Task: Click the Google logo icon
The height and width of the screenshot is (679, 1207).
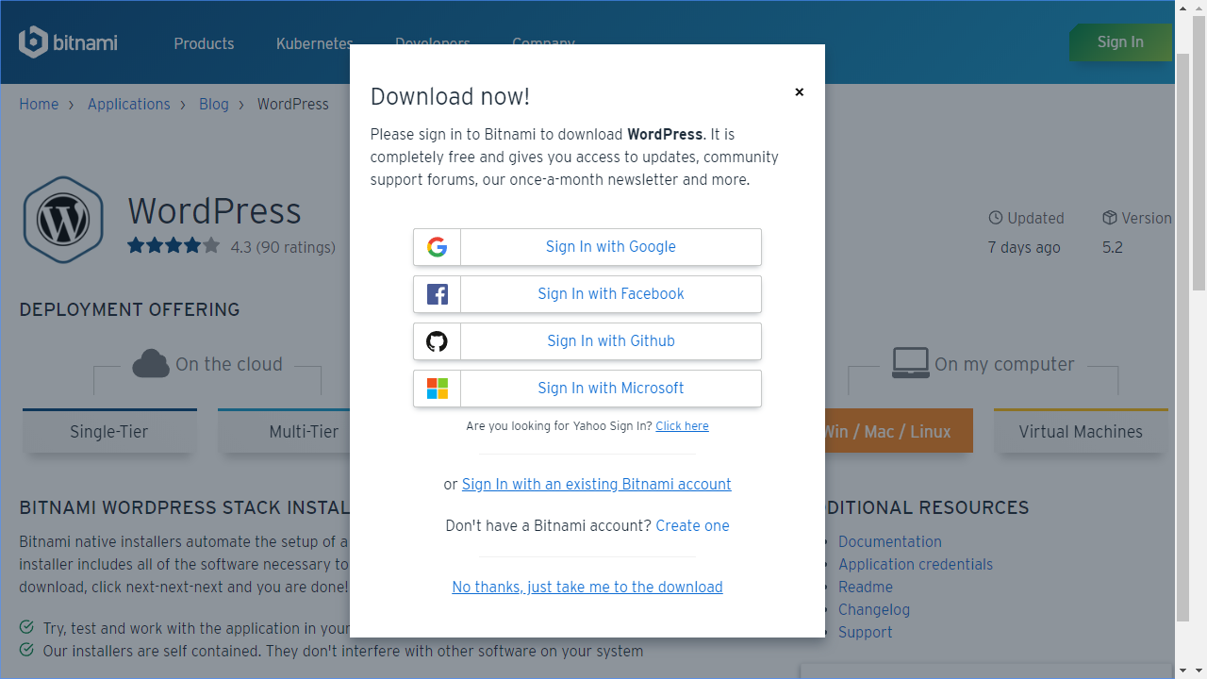Action: click(437, 247)
